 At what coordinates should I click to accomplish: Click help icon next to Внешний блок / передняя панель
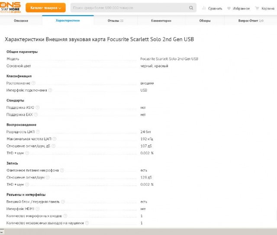pos(63,202)
